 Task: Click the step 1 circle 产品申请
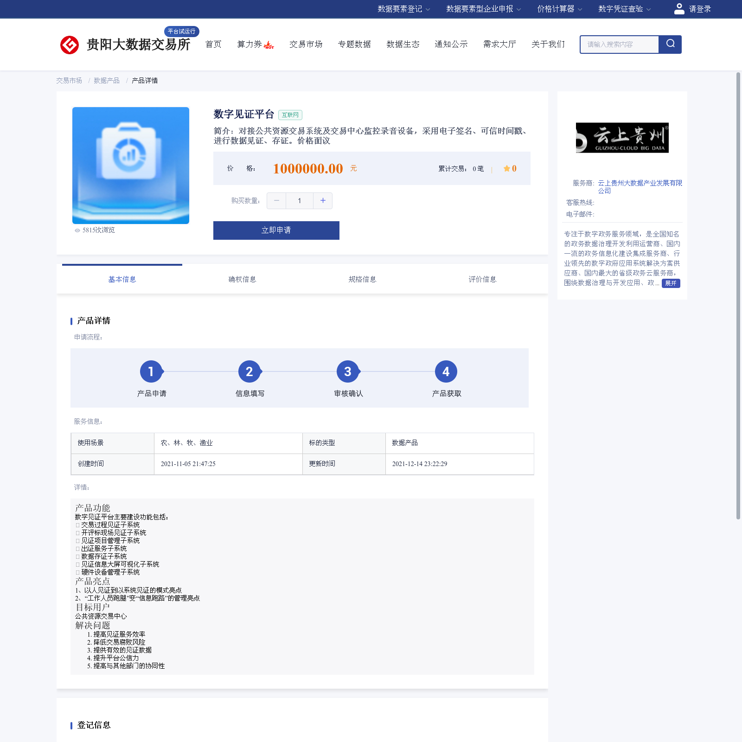(151, 371)
